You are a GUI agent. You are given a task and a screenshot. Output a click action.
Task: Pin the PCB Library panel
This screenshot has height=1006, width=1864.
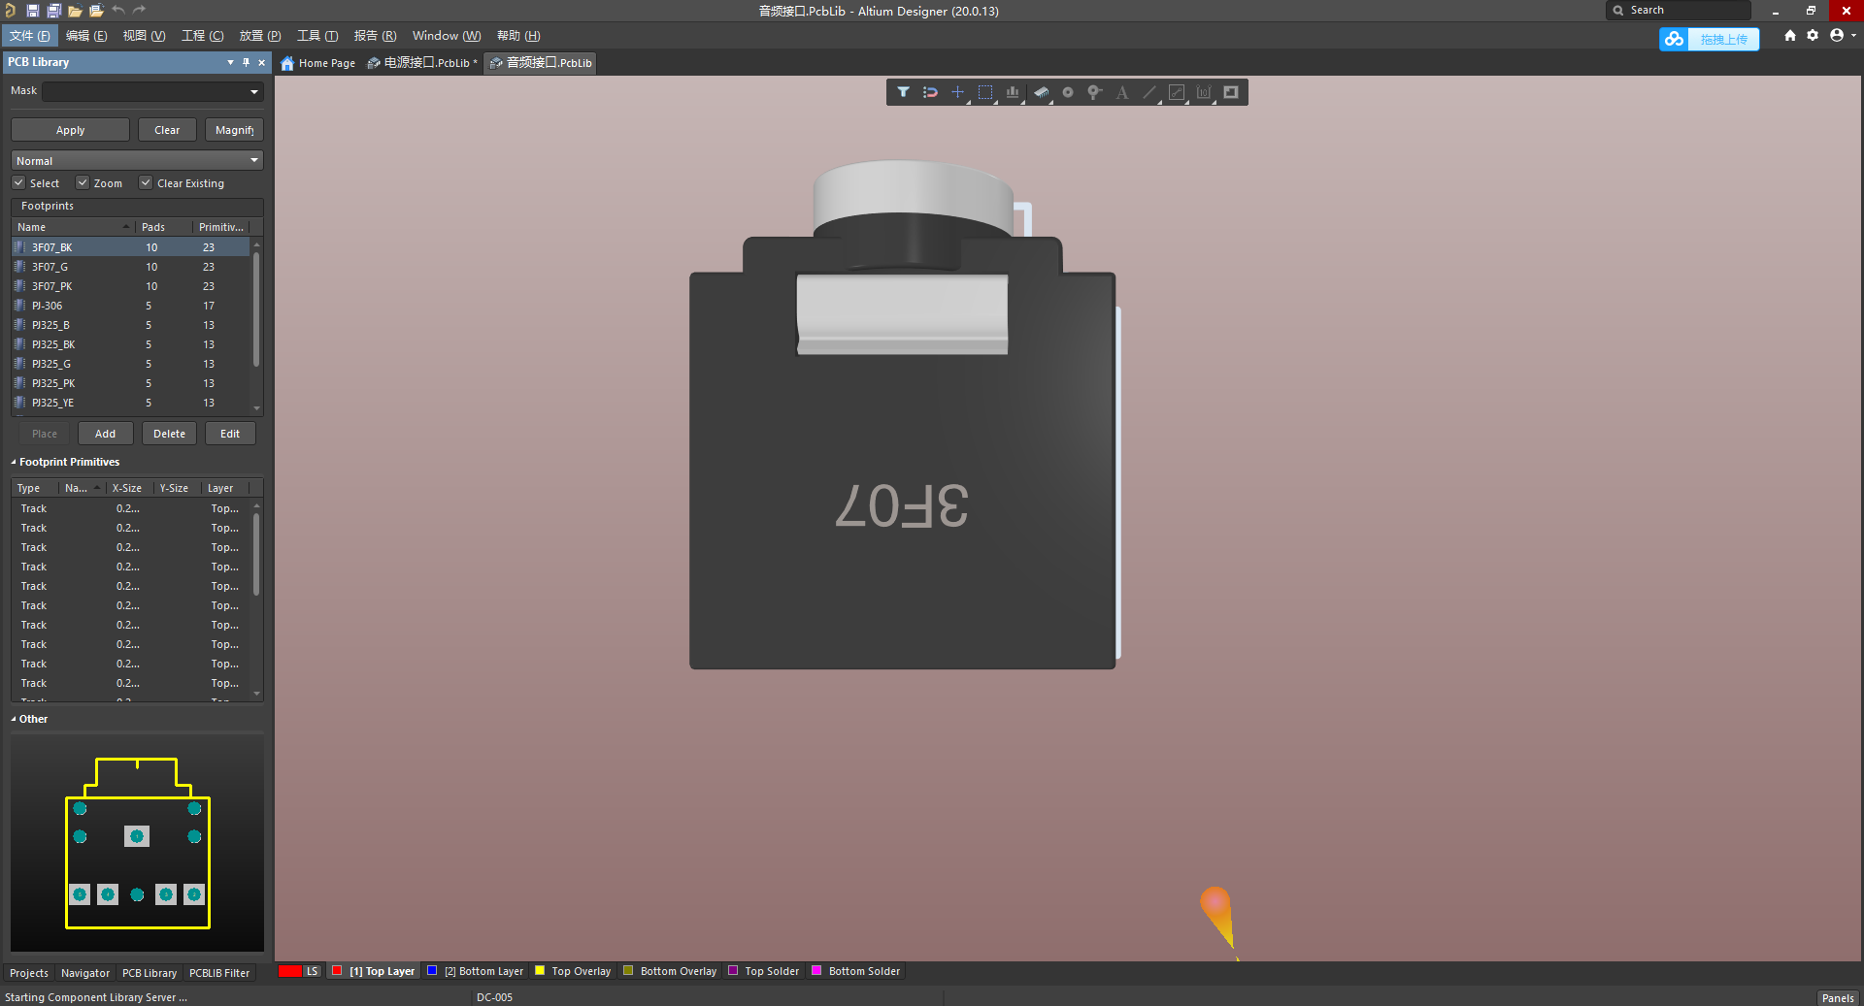(246, 62)
